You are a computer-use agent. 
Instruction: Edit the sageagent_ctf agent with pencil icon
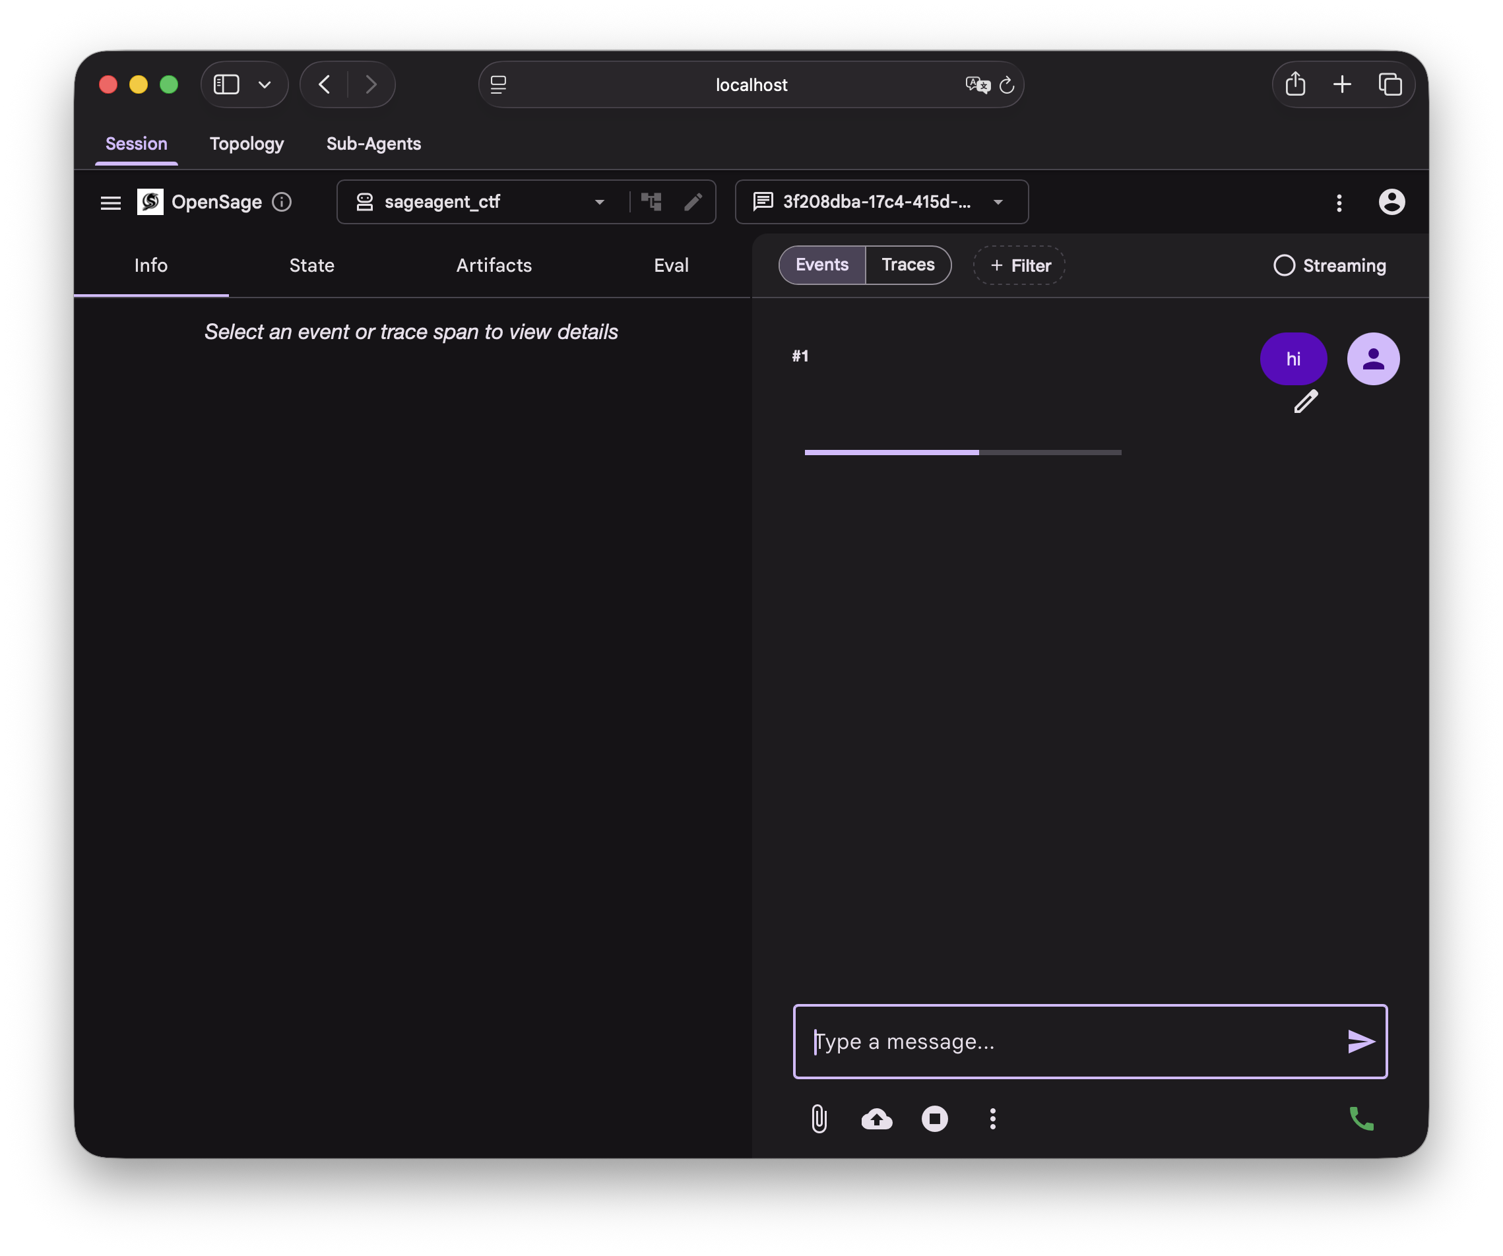693,203
